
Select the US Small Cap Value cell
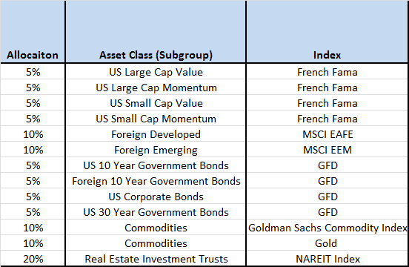[x=156, y=103]
